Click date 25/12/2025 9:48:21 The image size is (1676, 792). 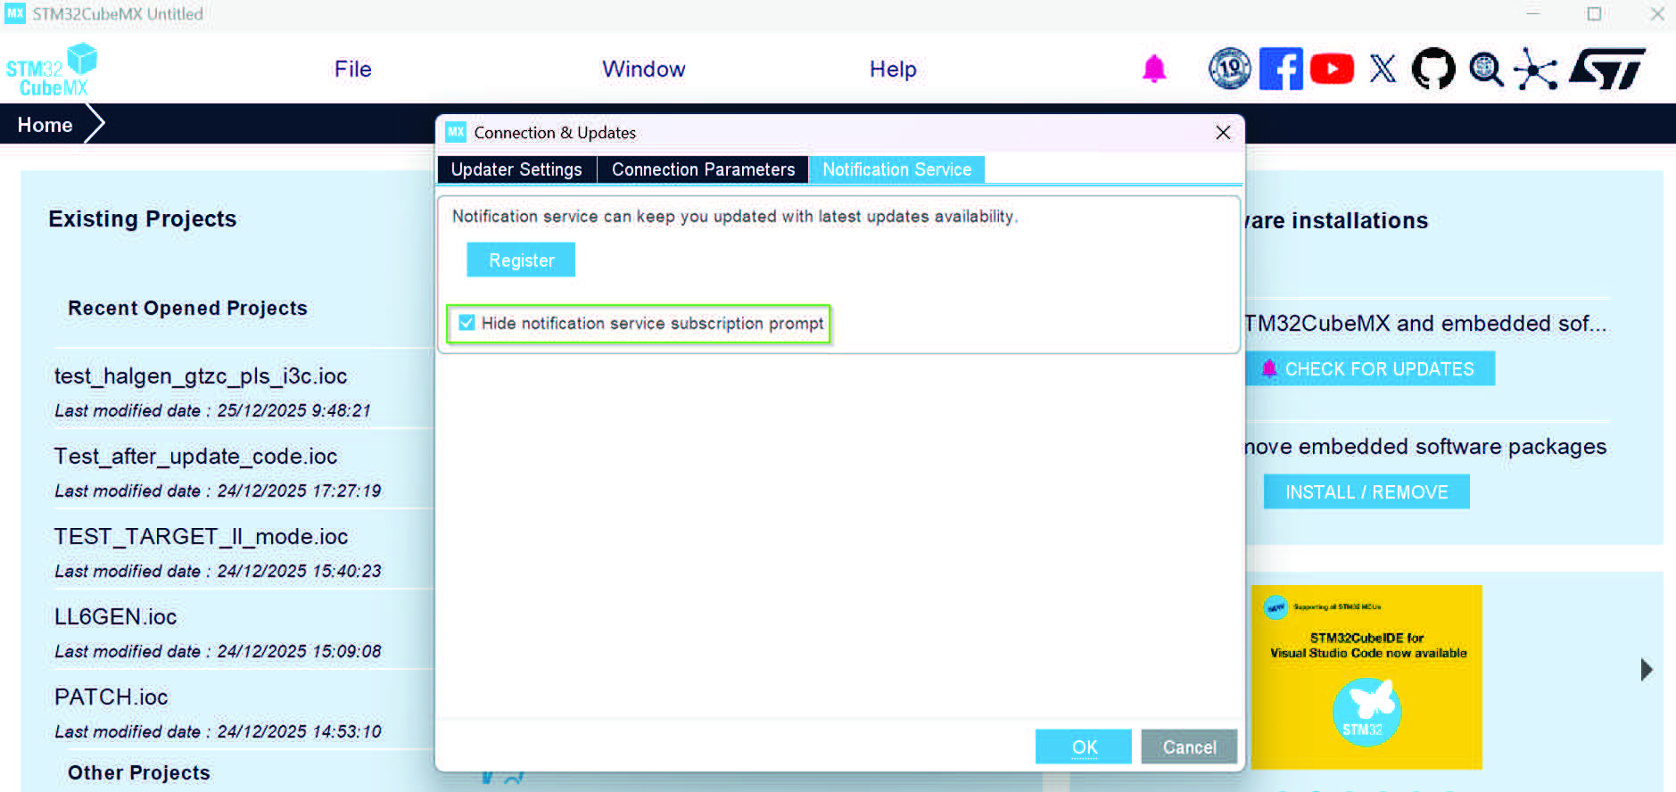pos(293,410)
